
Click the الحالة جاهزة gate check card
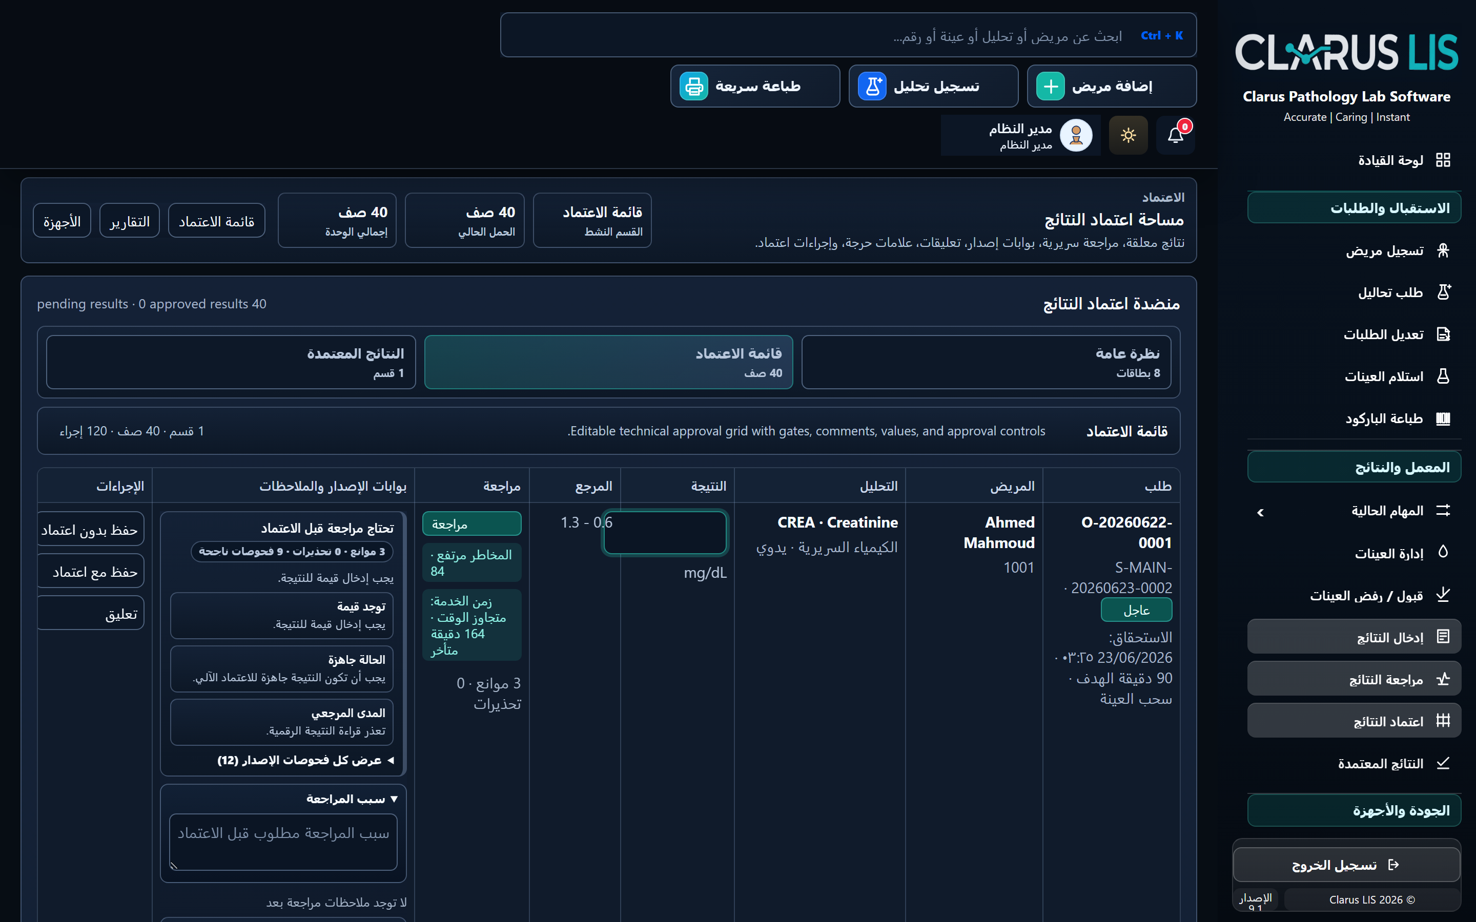[282, 669]
